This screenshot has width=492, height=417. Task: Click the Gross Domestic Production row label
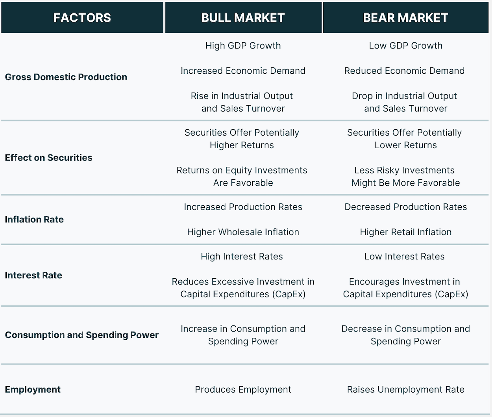click(66, 77)
